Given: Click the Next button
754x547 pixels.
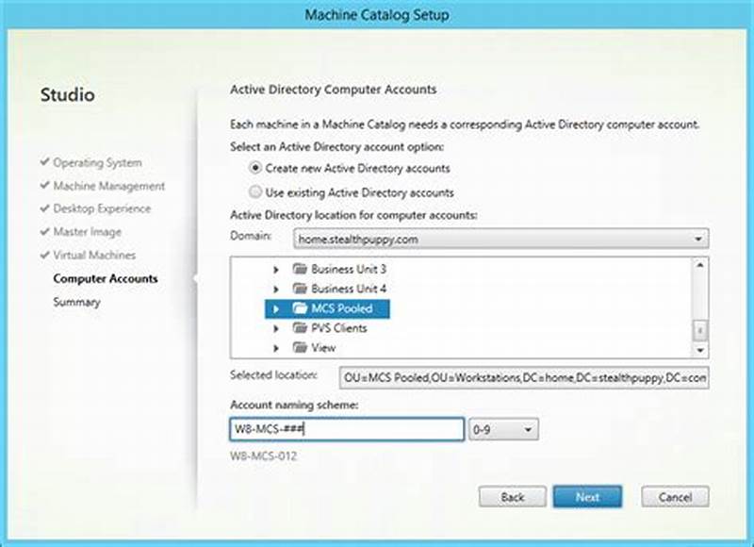Looking at the screenshot, I should [587, 497].
